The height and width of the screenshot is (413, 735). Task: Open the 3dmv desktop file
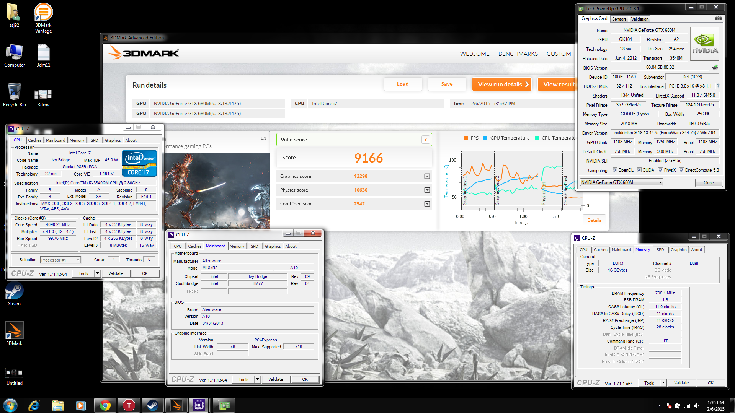click(43, 97)
